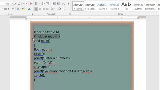Viewport: 160px width, 90px height.
Task: Click the 'clrscr();' line
Action: click(39, 54)
